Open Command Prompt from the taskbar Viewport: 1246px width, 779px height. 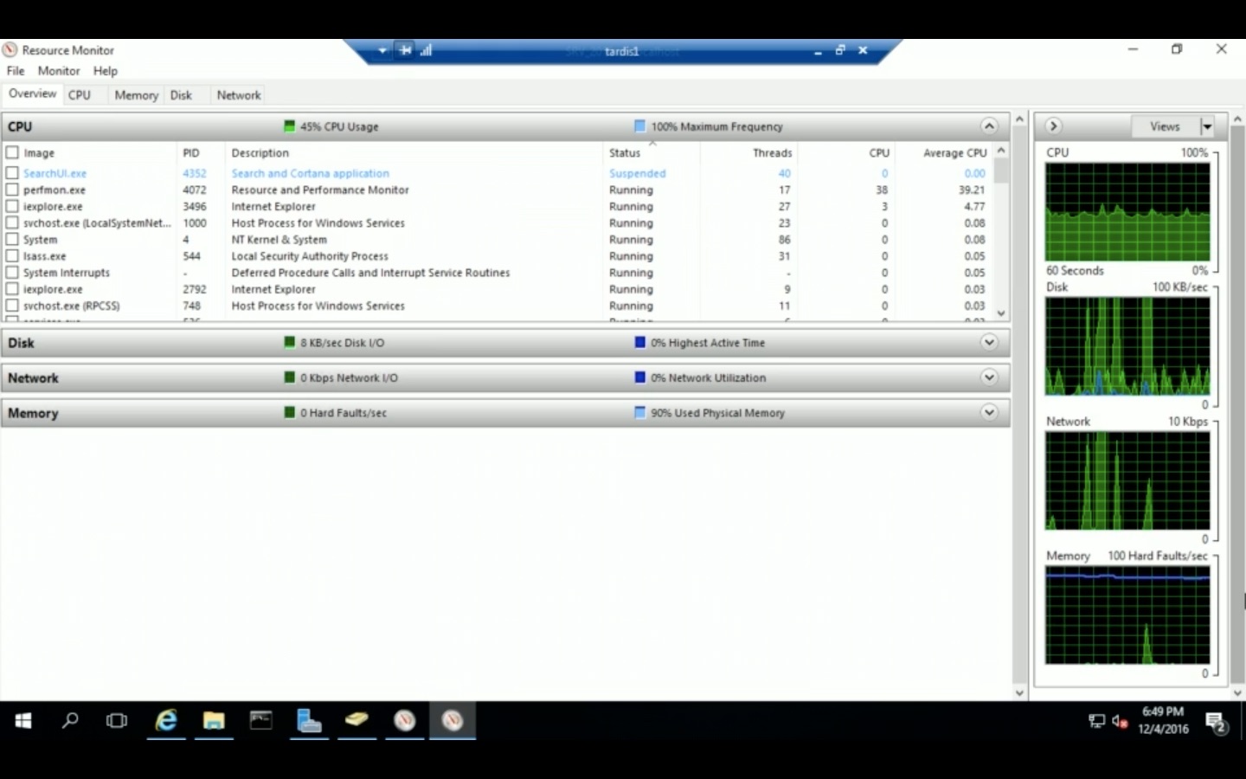(x=260, y=720)
